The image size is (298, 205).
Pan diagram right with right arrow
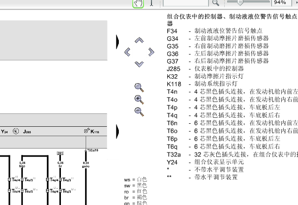pos(151,52)
